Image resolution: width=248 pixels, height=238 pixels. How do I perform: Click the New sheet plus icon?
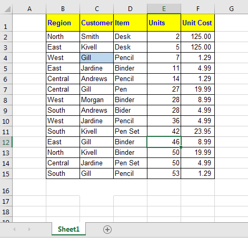pos(107,230)
